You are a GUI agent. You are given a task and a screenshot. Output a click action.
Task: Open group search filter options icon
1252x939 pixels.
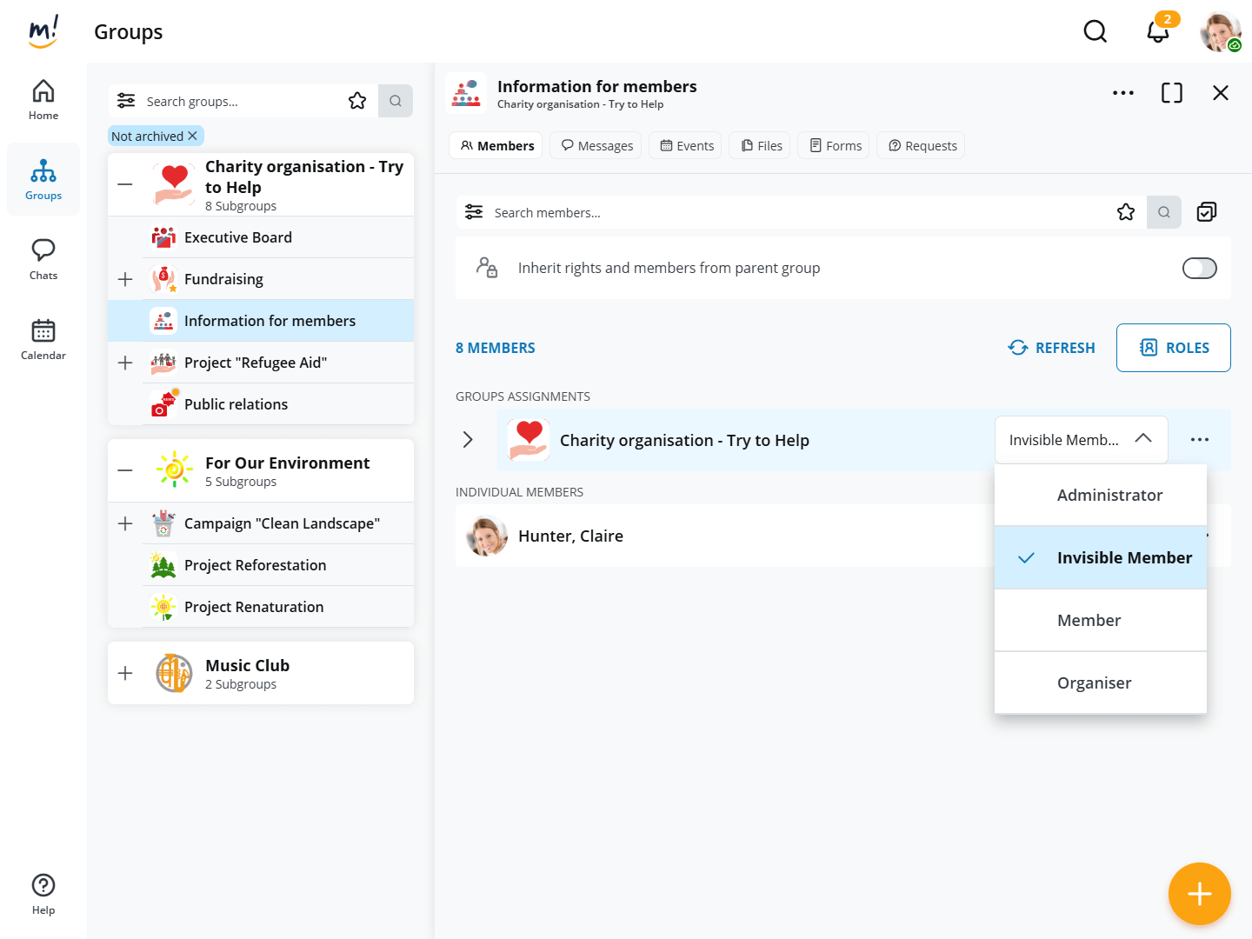[x=126, y=101]
